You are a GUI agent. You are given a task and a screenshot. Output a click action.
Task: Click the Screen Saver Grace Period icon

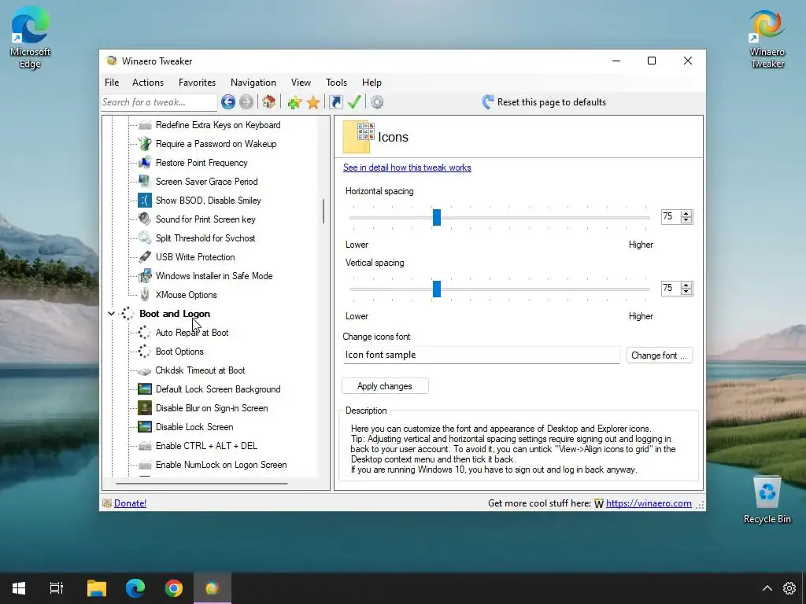pyautogui.click(x=145, y=182)
